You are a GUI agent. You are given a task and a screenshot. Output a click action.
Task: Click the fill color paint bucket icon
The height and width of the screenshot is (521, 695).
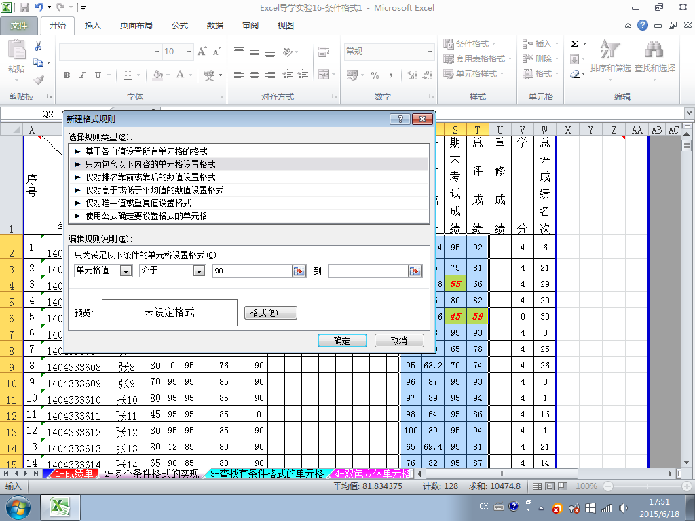click(x=157, y=75)
